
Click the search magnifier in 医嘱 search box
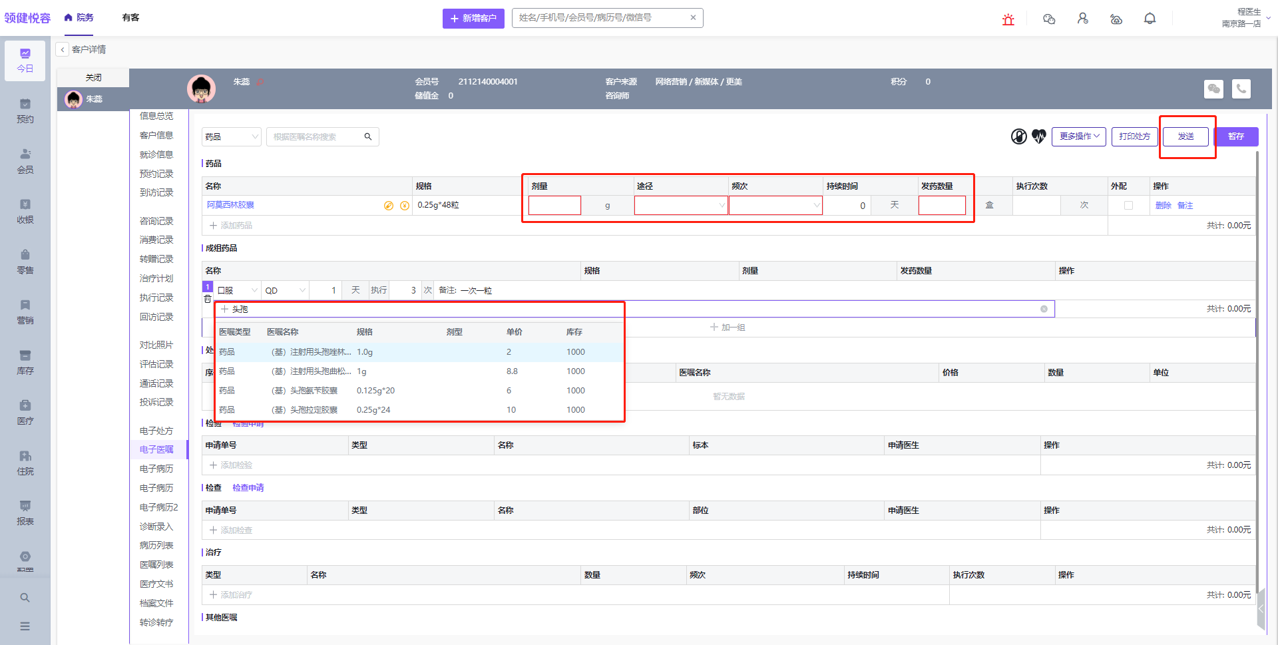[x=368, y=136]
